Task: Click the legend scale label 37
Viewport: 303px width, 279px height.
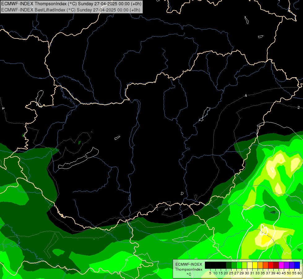Action: click(x=268, y=273)
